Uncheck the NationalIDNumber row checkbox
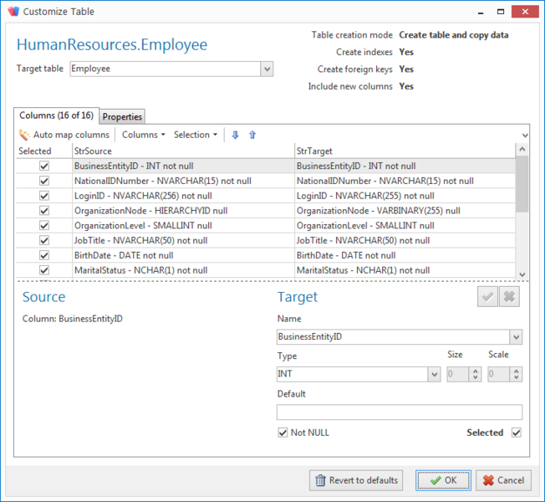 click(44, 181)
